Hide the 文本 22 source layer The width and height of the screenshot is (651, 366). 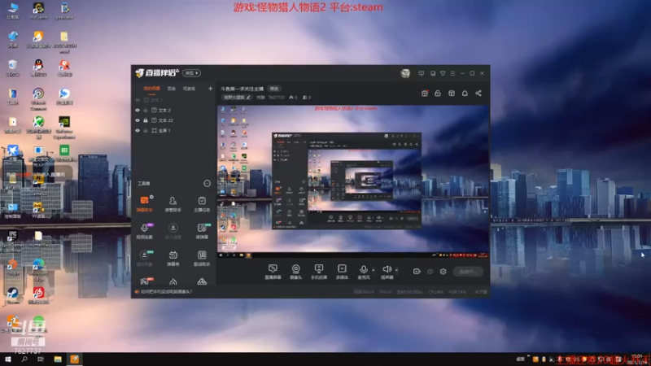138,120
